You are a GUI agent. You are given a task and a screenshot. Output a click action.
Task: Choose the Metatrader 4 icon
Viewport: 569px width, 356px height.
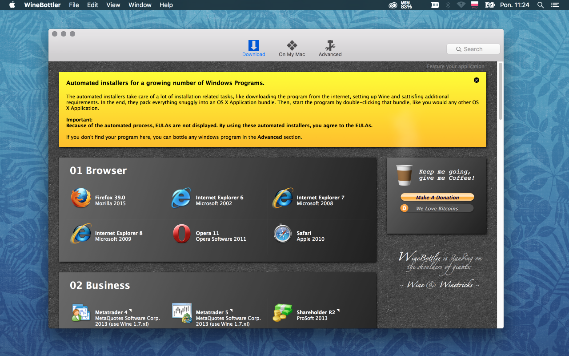coord(81,313)
